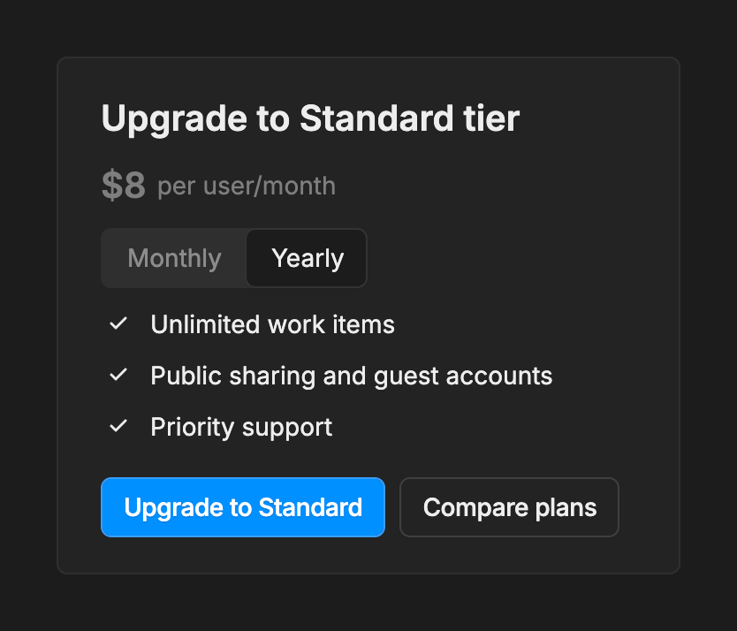Click the Upgrade to Standard button label

click(243, 507)
